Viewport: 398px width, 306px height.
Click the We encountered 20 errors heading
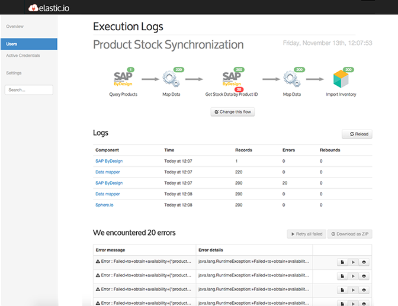click(134, 233)
